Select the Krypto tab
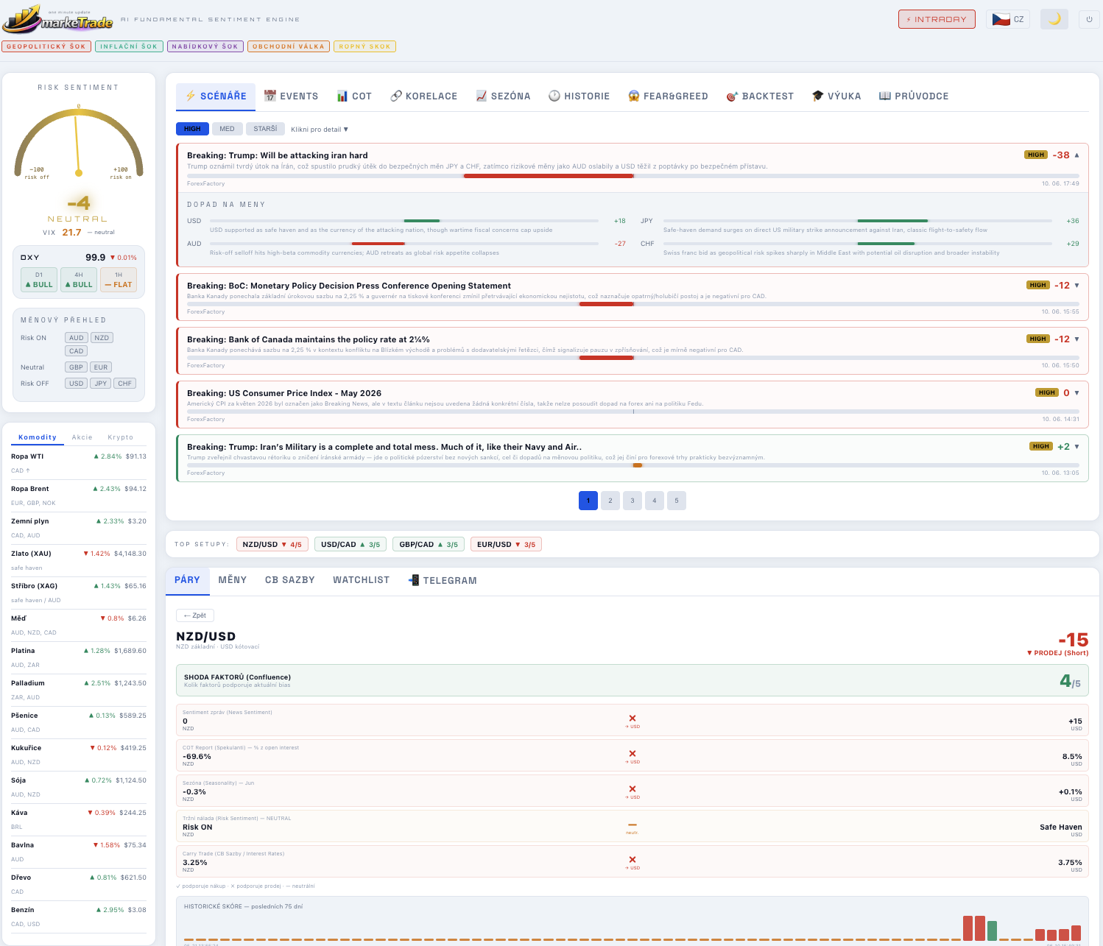 click(x=121, y=437)
